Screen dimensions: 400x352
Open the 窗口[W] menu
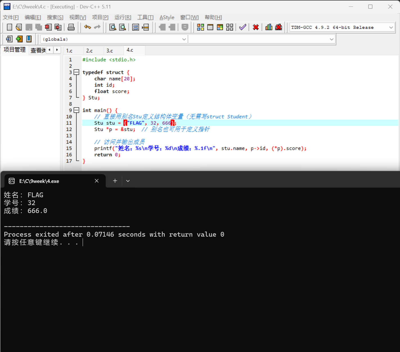coord(189,17)
